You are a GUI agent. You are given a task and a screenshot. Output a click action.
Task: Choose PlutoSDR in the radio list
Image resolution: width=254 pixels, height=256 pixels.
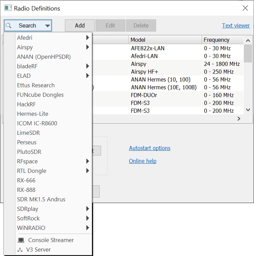[x=29, y=152]
